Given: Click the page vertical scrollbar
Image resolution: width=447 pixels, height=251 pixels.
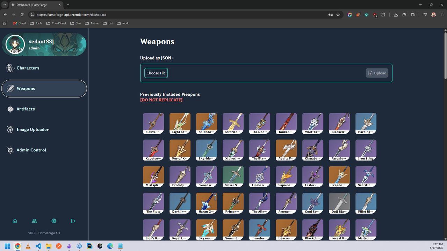Looking at the screenshot, I should click(x=445, y=56).
